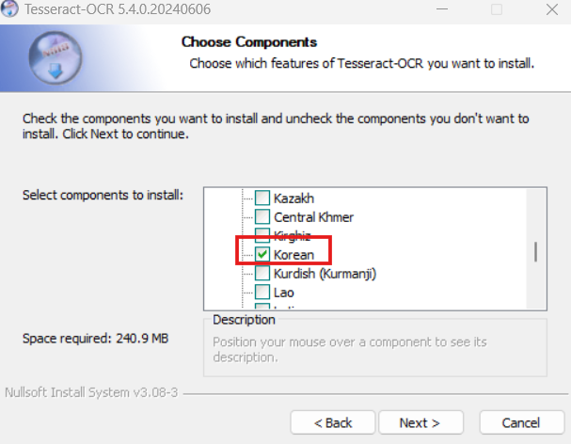The height and width of the screenshot is (444, 571).
Task: Select the Korean tree item label
Action: (x=293, y=255)
